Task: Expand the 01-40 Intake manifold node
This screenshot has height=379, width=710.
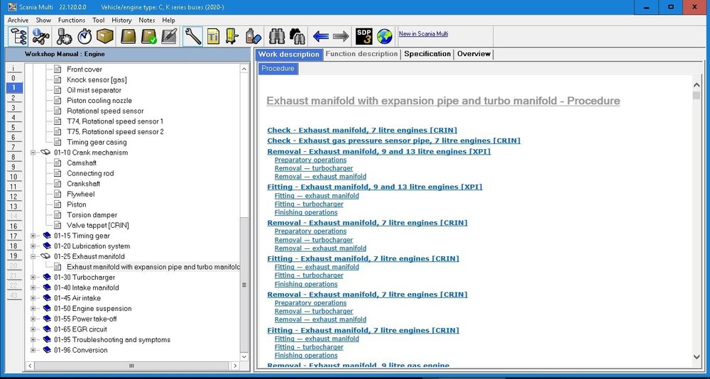Action: pyautogui.click(x=33, y=287)
